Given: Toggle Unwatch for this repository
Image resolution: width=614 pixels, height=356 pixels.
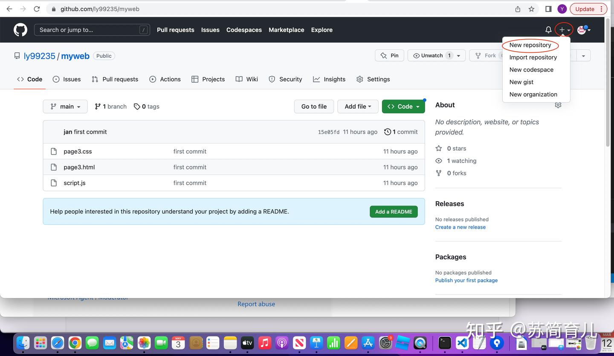Looking at the screenshot, I should (x=432, y=55).
